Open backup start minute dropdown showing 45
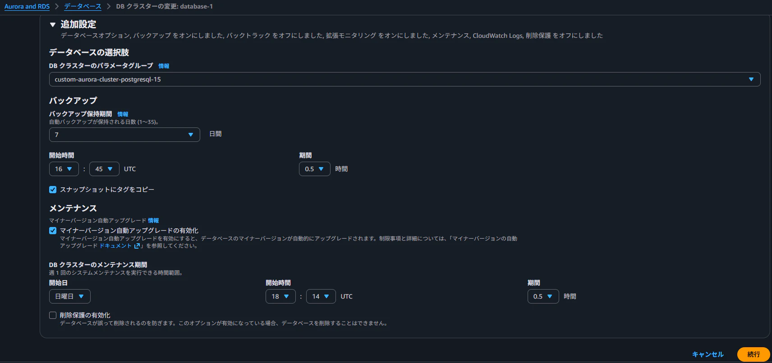Screen dimensions: 772x363 pyautogui.click(x=104, y=169)
